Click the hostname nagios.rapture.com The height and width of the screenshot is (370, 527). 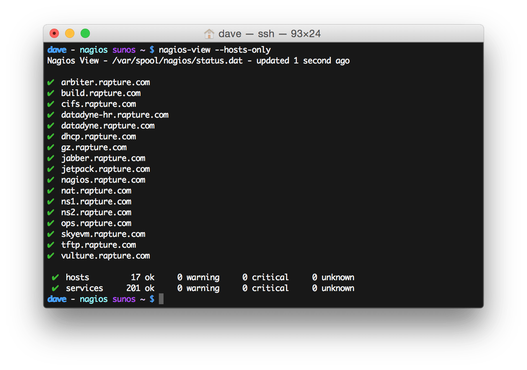[x=103, y=180]
